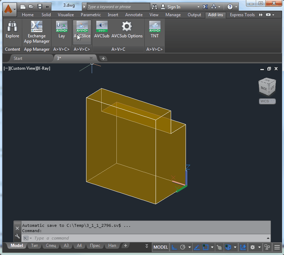Click Sign In in the title bar
284x255 pixels.
(174, 7)
